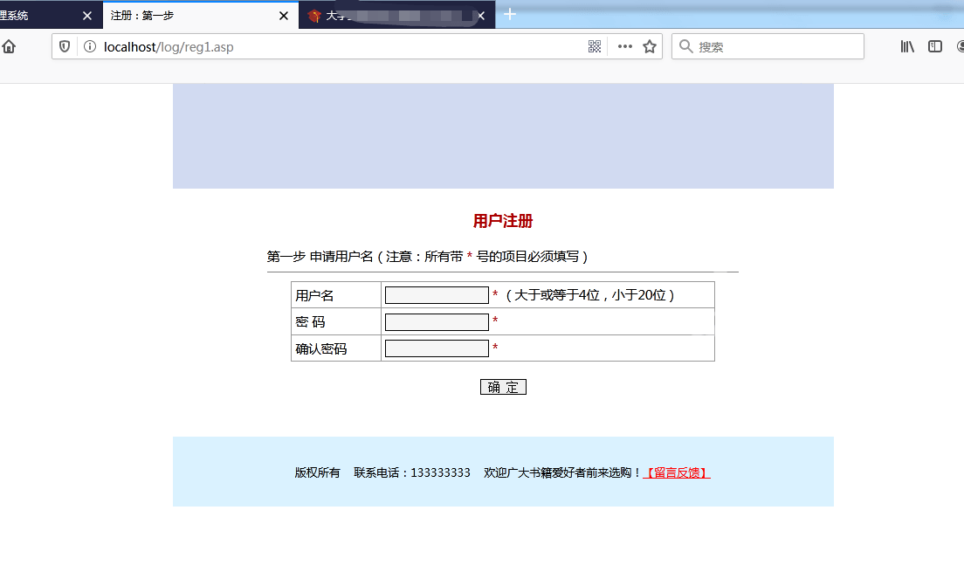The width and height of the screenshot is (964, 579).
Task: Close the 注册：第一步 tab
Action: coord(284,16)
